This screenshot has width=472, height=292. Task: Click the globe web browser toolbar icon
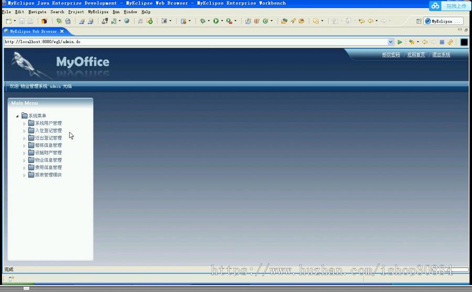click(127, 21)
